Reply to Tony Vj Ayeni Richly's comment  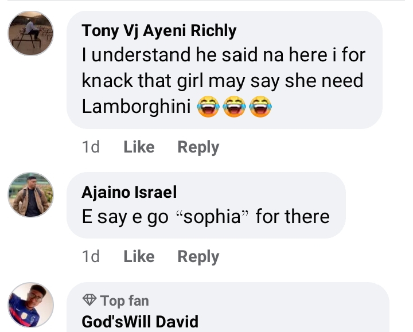click(198, 147)
